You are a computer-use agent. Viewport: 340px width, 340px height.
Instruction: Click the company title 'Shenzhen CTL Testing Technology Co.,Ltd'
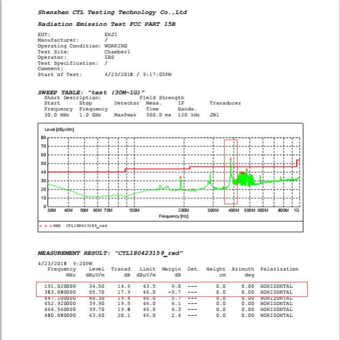click(x=112, y=12)
